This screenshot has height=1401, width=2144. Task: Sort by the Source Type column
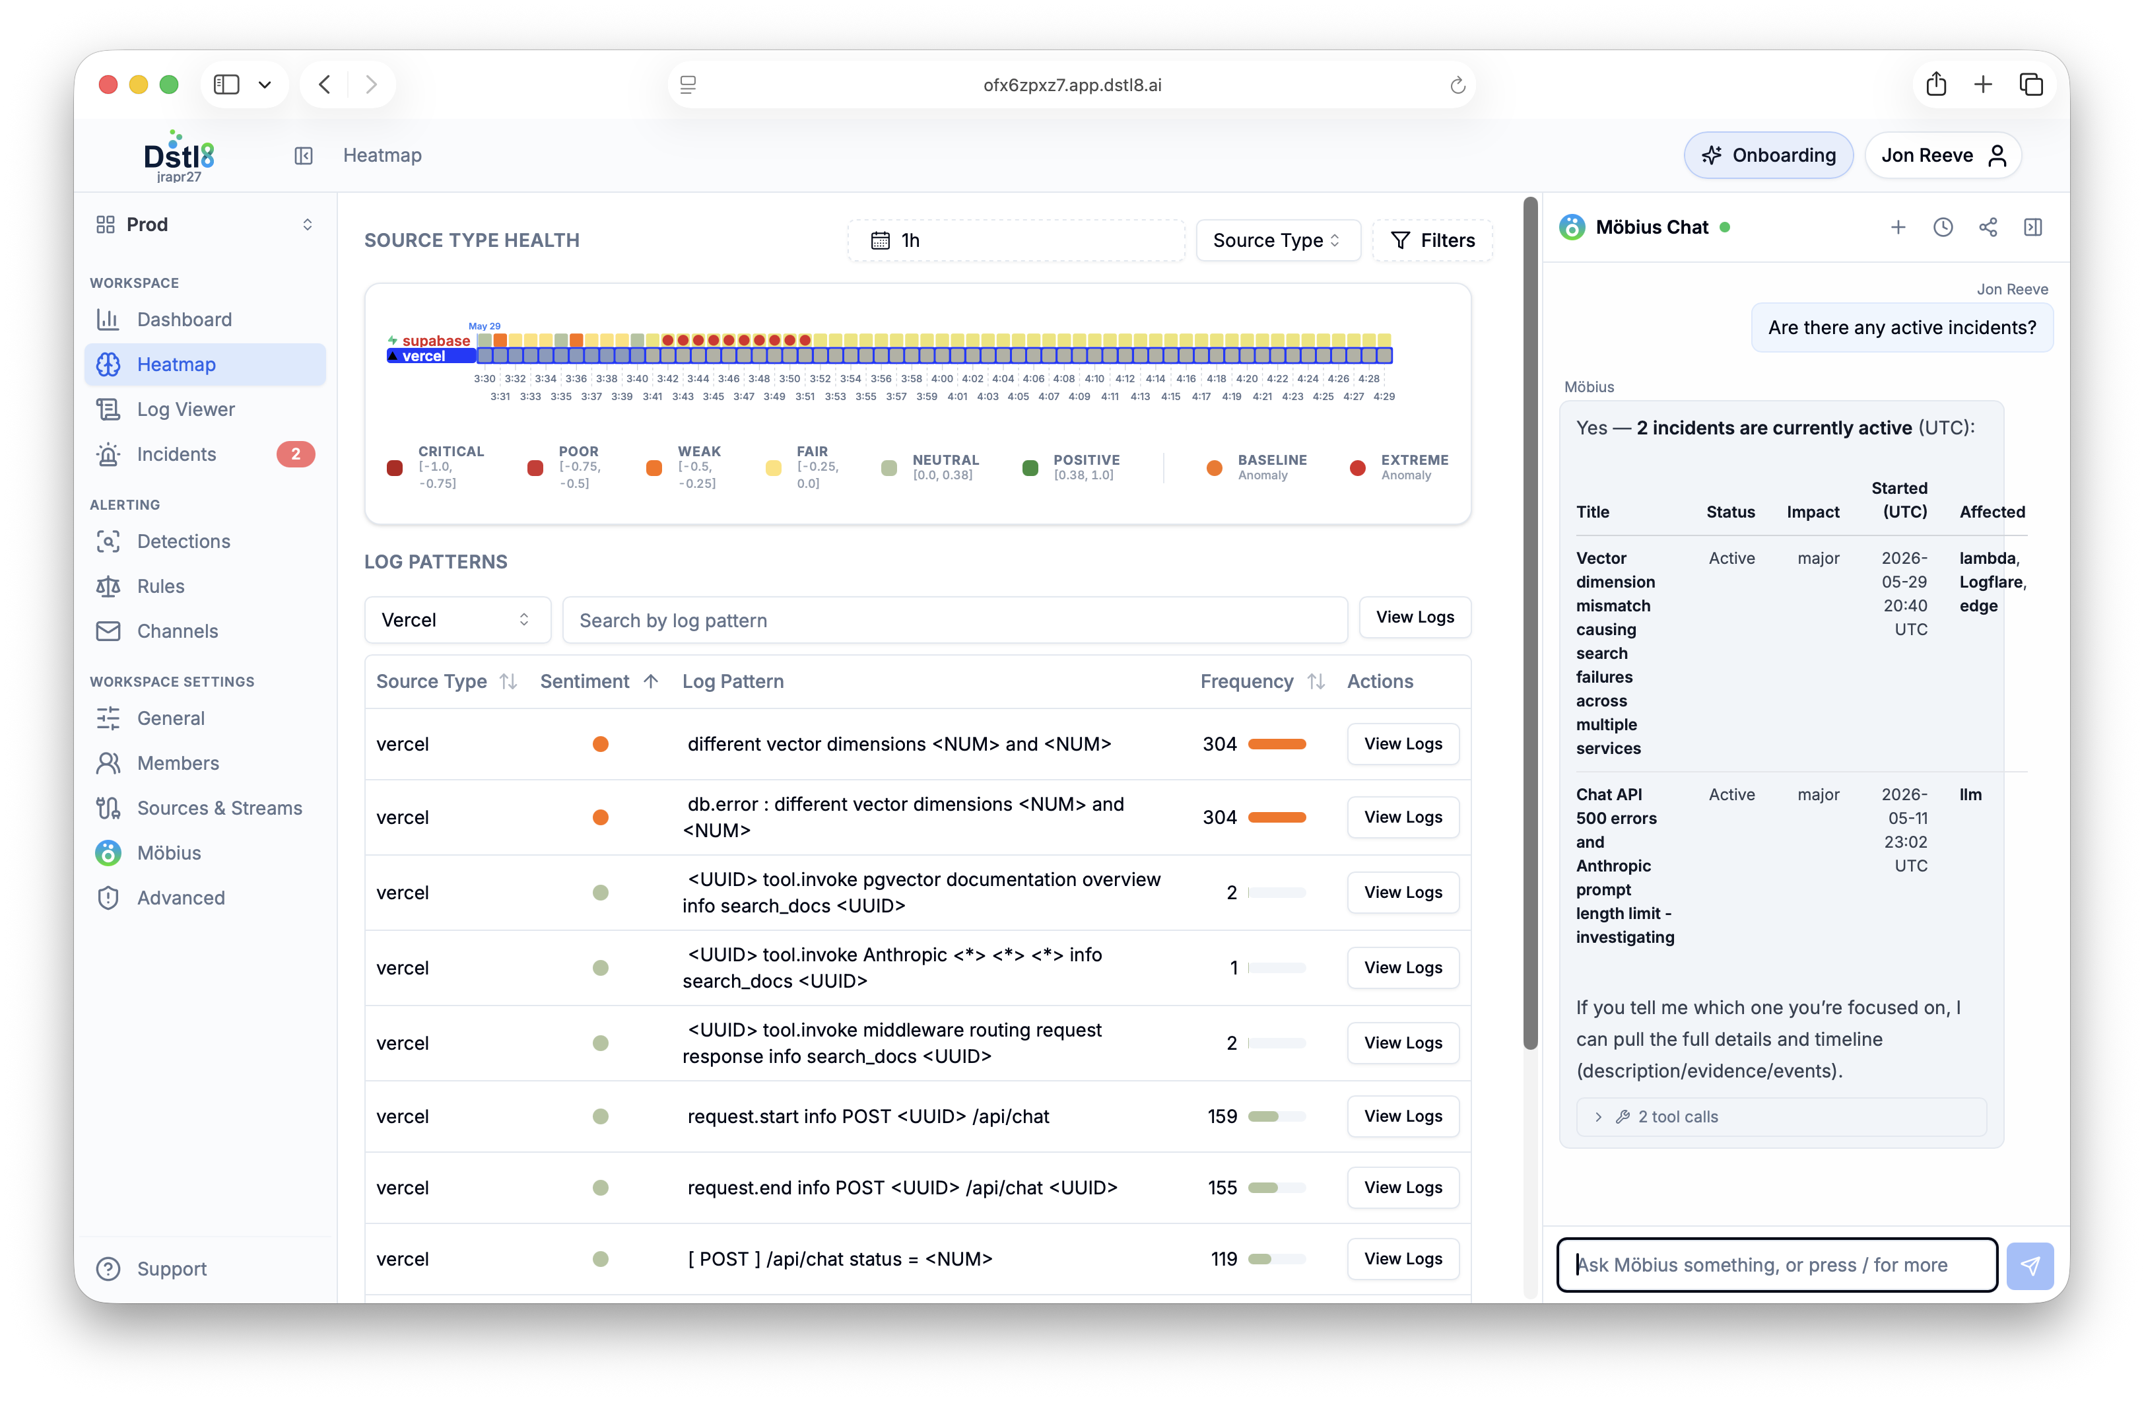click(x=447, y=682)
